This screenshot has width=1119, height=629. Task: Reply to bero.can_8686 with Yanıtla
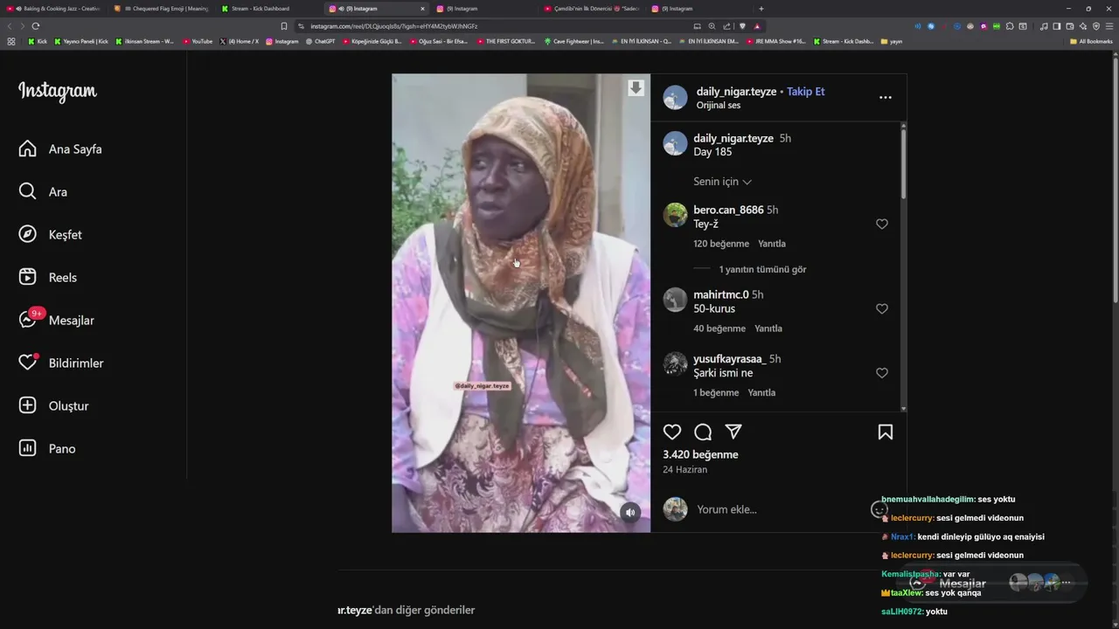coord(772,244)
